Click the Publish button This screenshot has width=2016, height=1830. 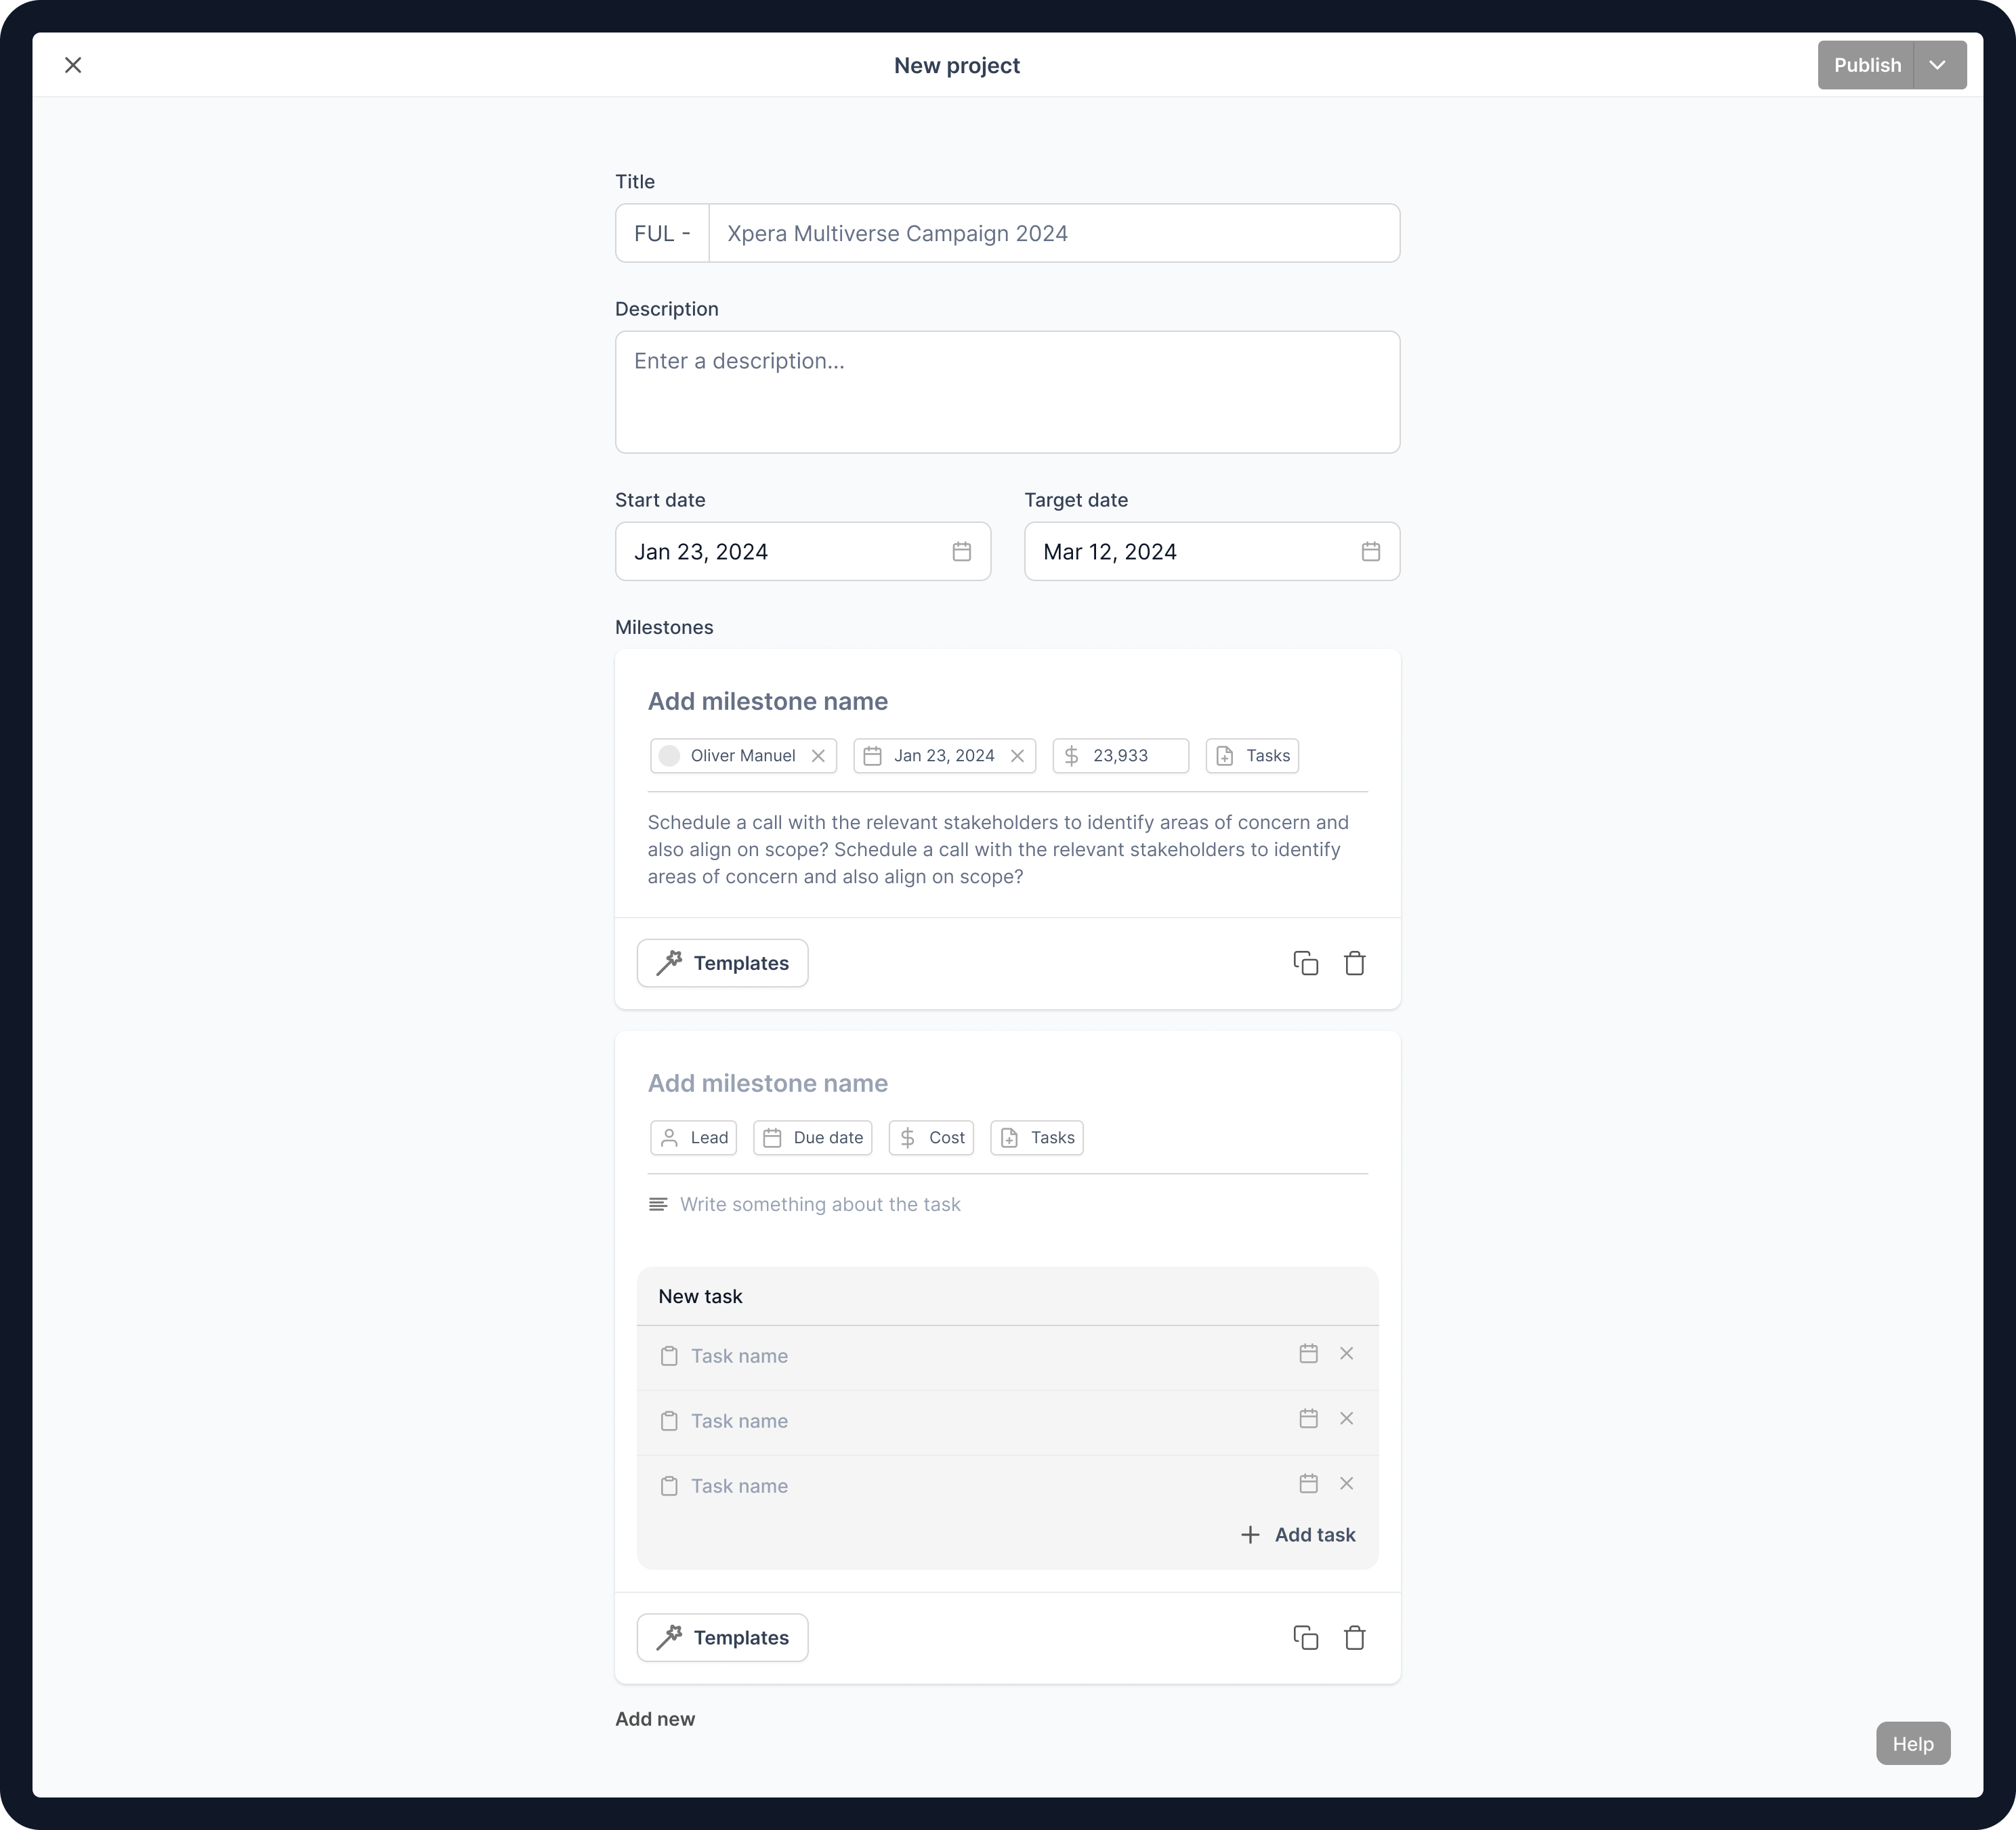pyautogui.click(x=1866, y=65)
